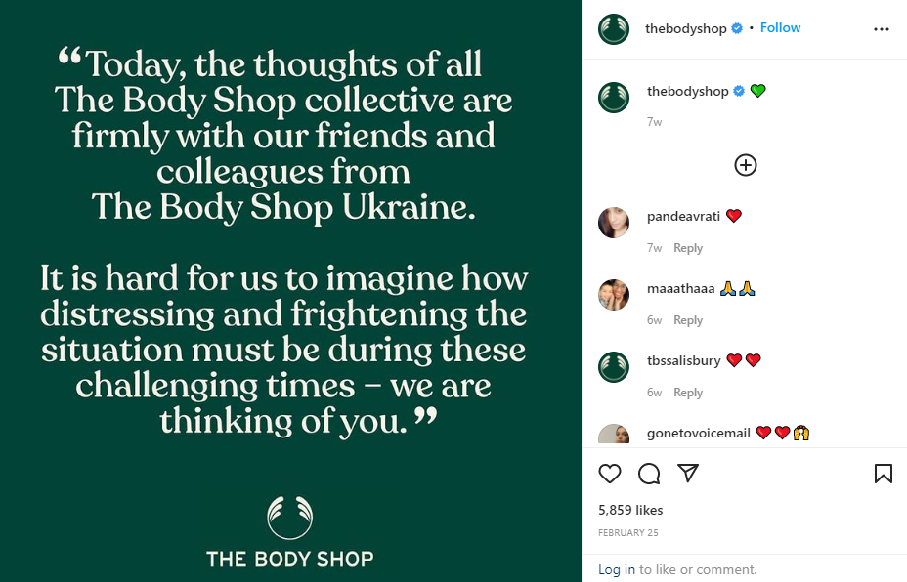Click the February 25 post date
907x582 pixels.
click(x=627, y=533)
